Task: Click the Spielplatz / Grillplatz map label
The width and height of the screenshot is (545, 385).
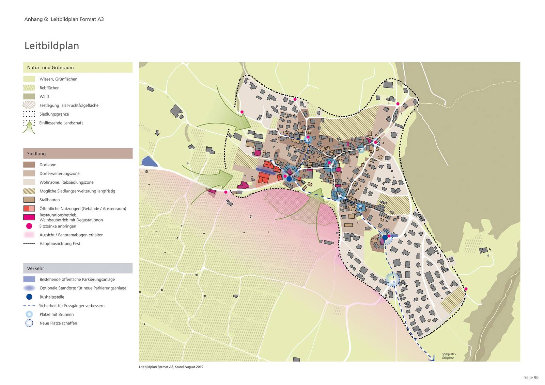Action: (x=449, y=356)
